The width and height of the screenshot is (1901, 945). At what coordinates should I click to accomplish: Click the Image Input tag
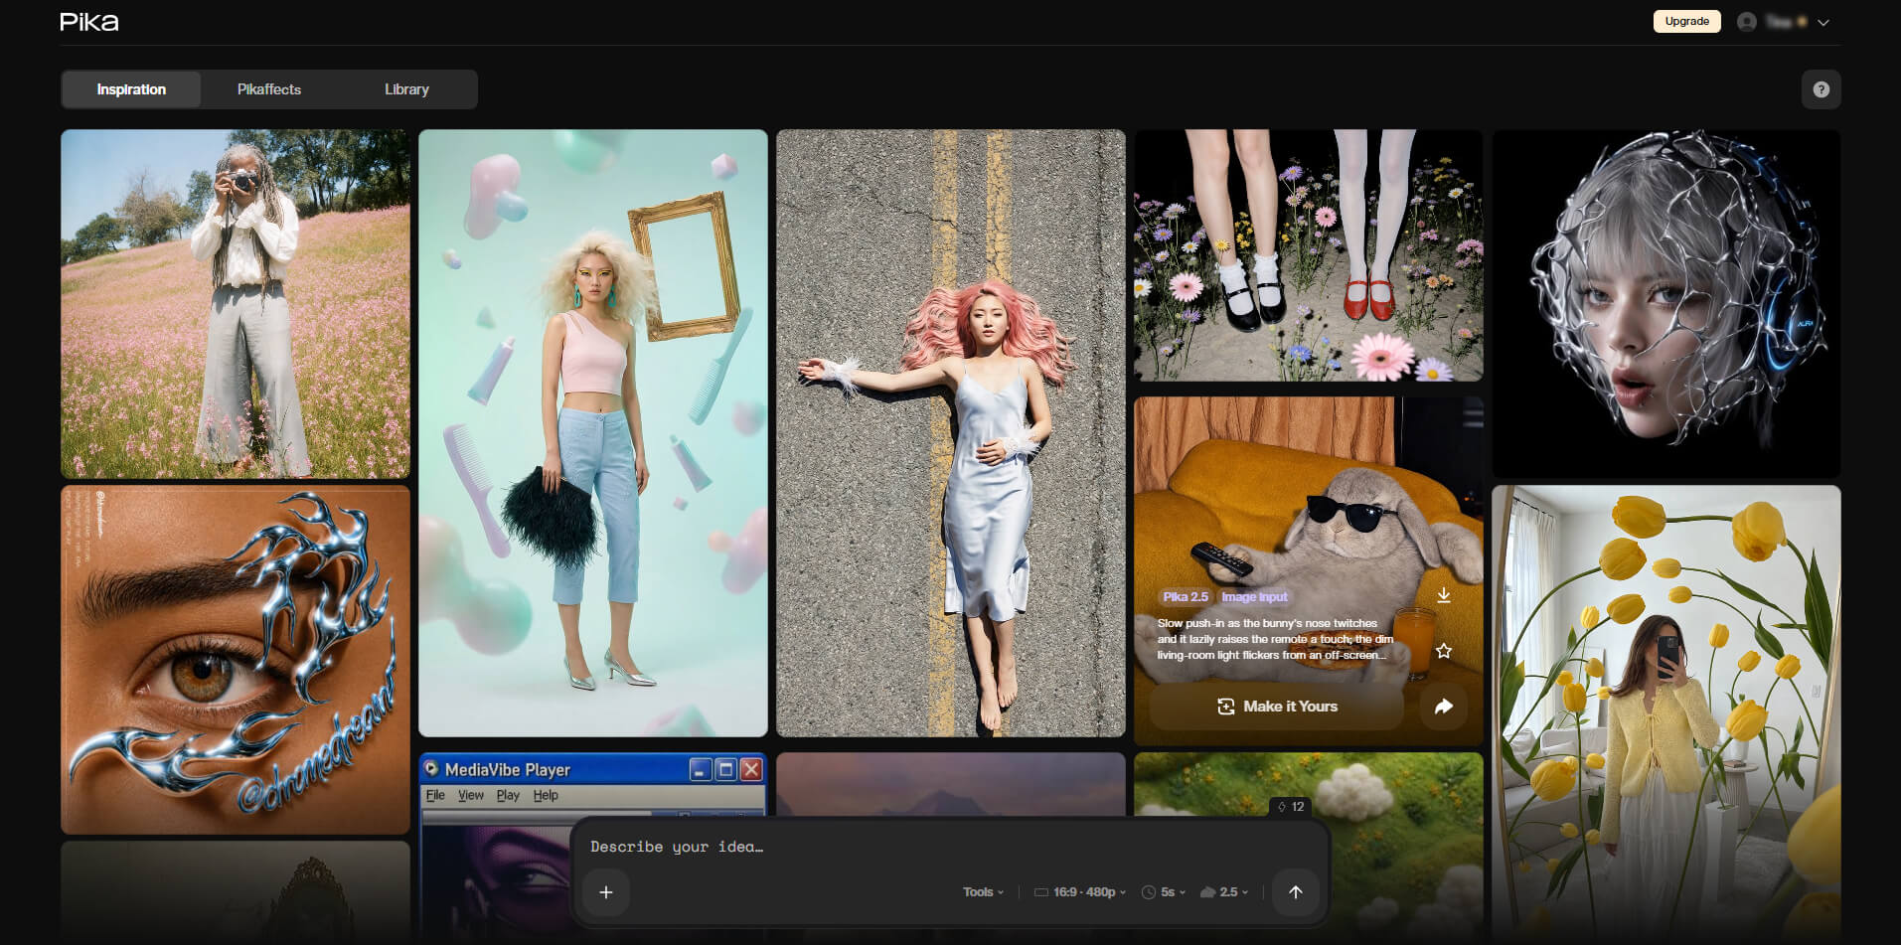click(1254, 597)
